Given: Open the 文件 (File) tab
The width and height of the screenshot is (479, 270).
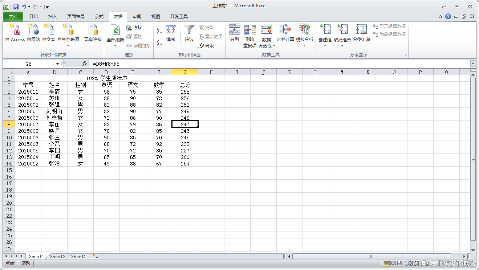Looking at the screenshot, I should click(13, 16).
